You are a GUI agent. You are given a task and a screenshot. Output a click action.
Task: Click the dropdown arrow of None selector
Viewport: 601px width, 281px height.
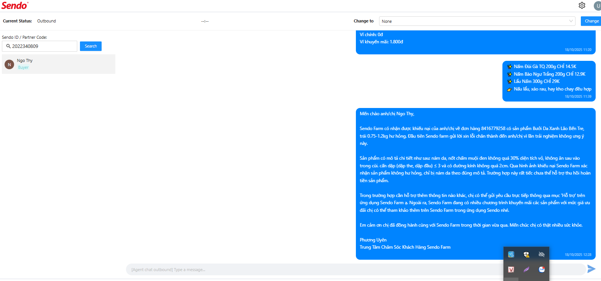571,21
